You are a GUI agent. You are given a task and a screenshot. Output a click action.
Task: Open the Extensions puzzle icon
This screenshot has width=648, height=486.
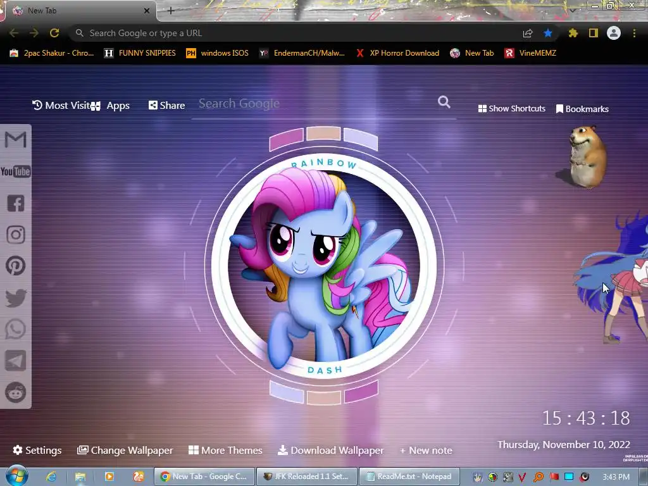tap(573, 33)
